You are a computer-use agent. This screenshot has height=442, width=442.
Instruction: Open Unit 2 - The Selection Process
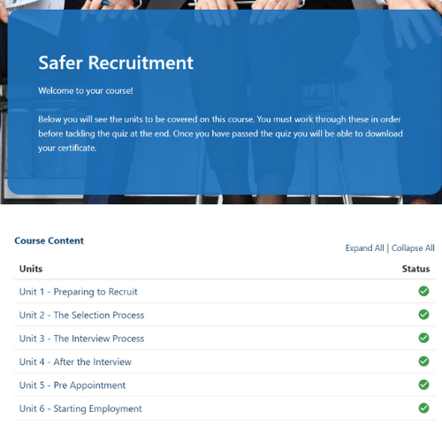coord(81,315)
